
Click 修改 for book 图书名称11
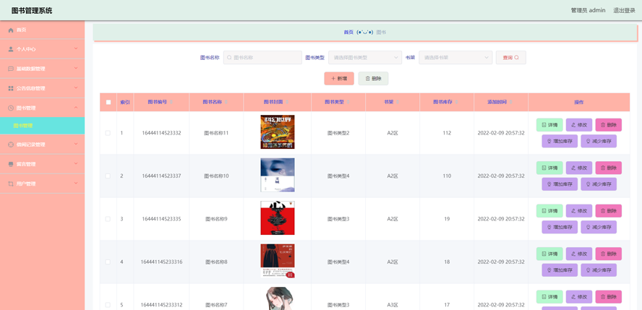click(x=579, y=125)
